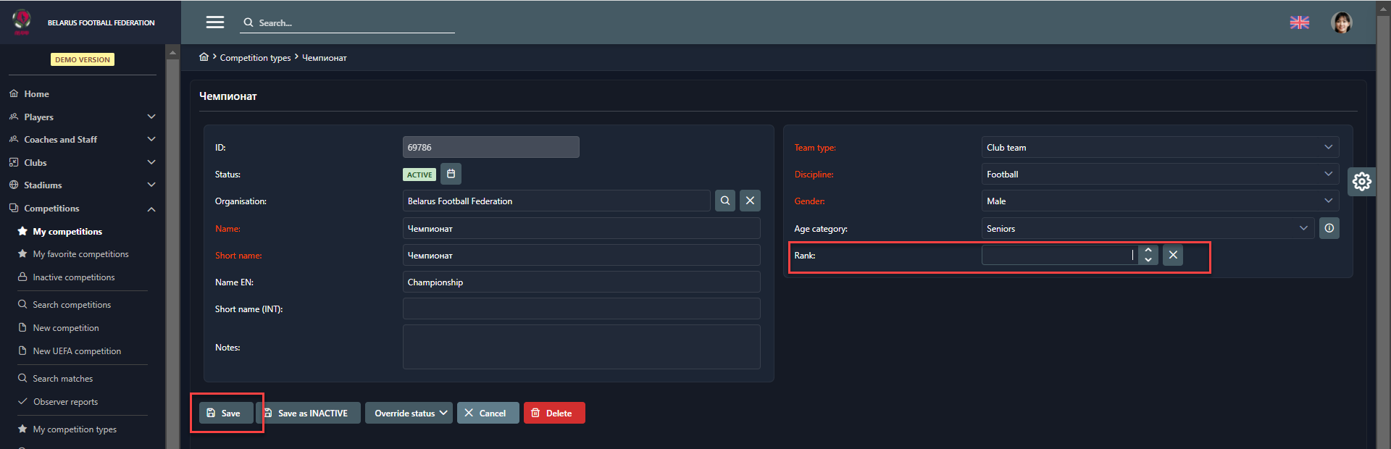Open Search matches in sidebar
The width and height of the screenshot is (1391, 449).
tap(62, 379)
